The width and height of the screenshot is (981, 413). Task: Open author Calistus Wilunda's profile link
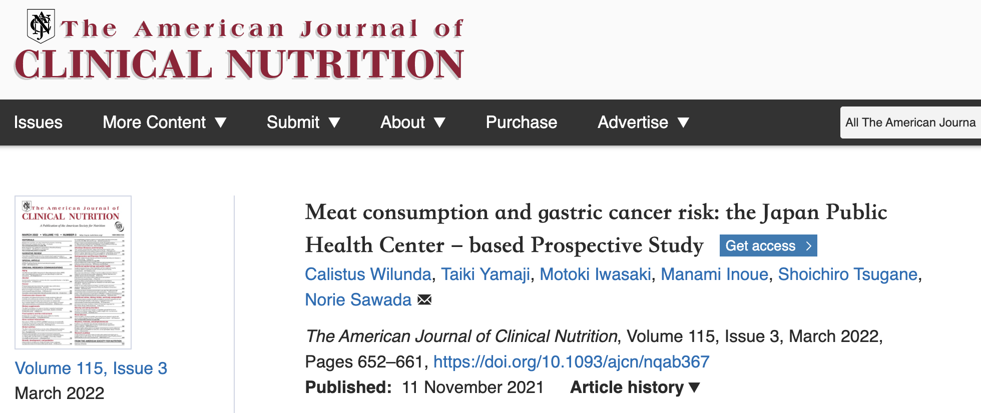[x=368, y=274]
